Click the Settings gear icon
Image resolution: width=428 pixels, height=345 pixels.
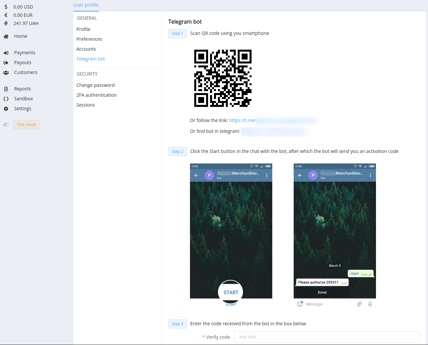6,109
